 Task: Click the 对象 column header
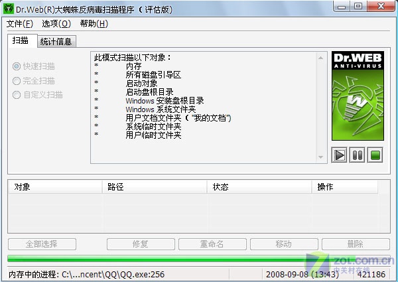(55, 187)
